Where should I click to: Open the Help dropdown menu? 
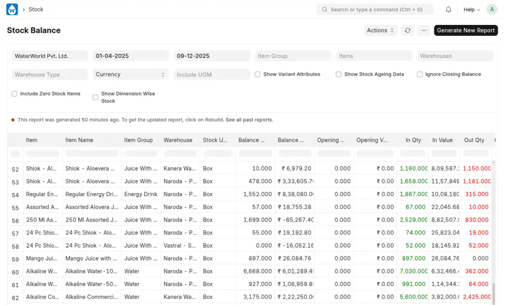(472, 9)
